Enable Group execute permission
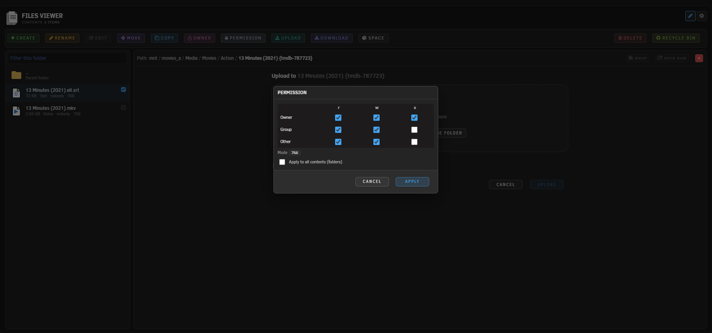This screenshot has width=712, height=333. coord(414,130)
